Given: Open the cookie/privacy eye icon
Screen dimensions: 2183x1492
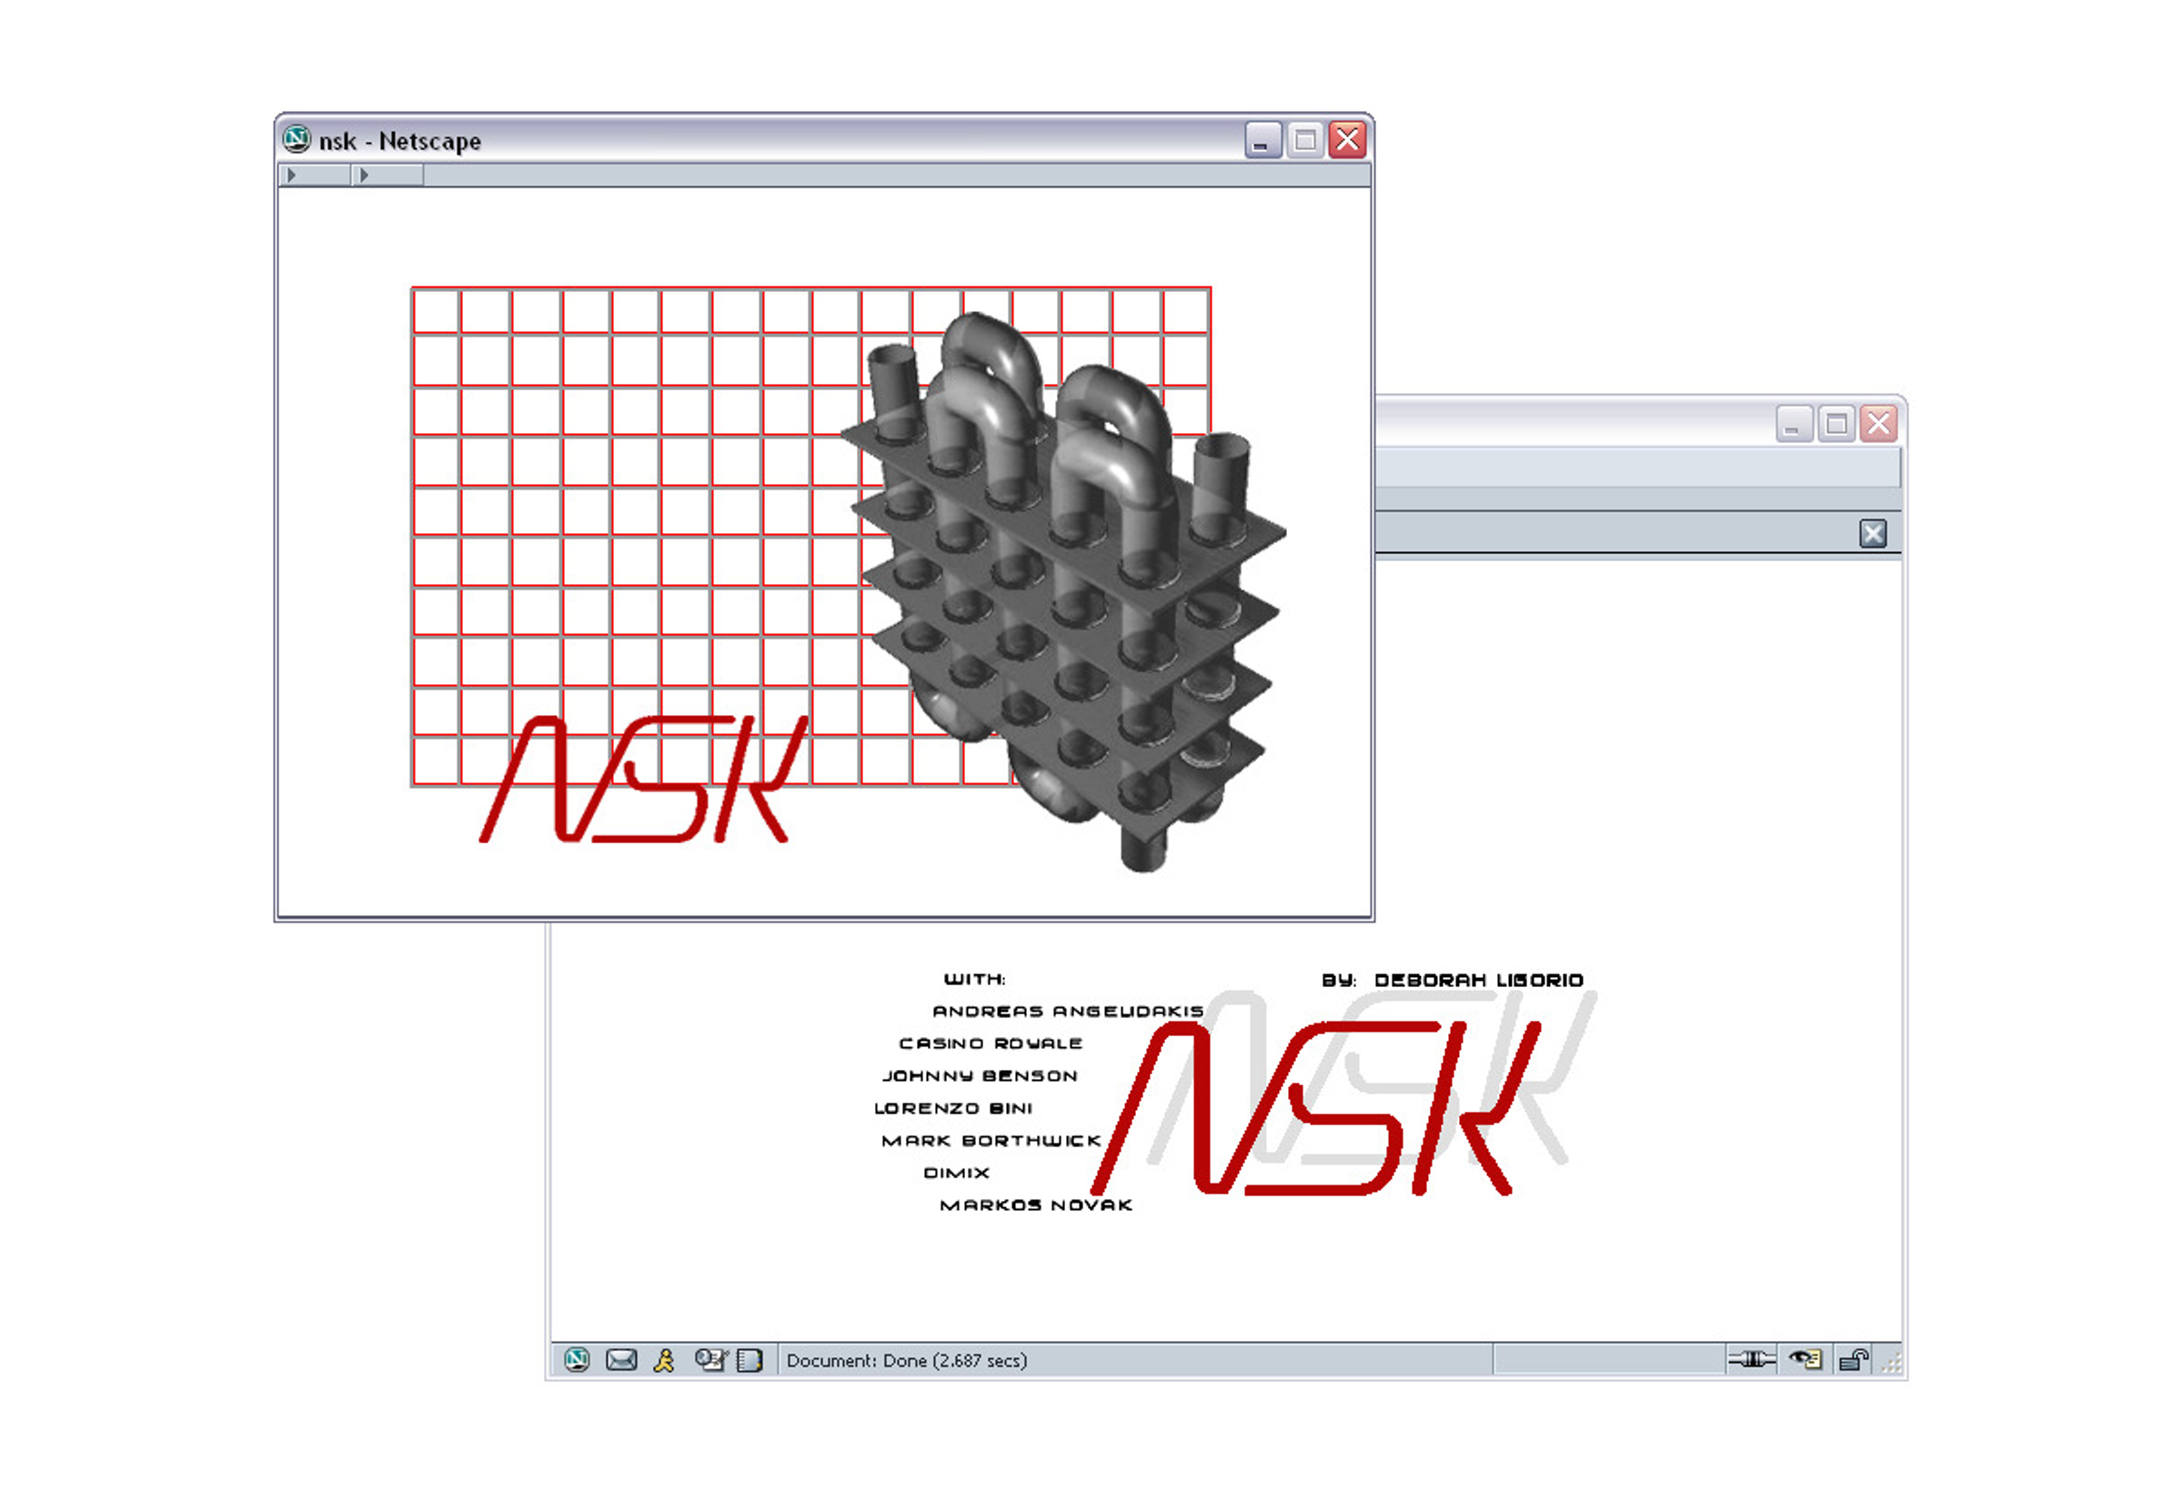Looking at the screenshot, I should coord(1806,1358).
